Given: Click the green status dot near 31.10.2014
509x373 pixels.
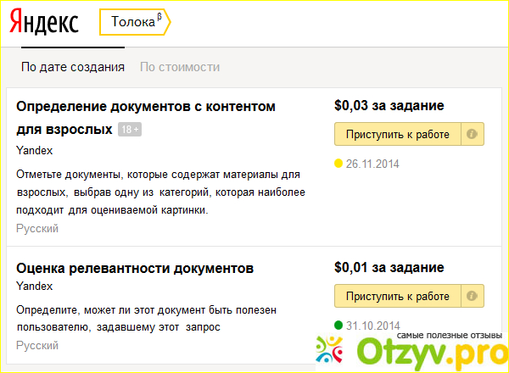Looking at the screenshot, I should [338, 325].
